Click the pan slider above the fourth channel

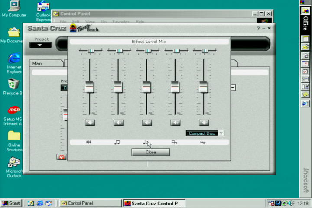pos(176,51)
